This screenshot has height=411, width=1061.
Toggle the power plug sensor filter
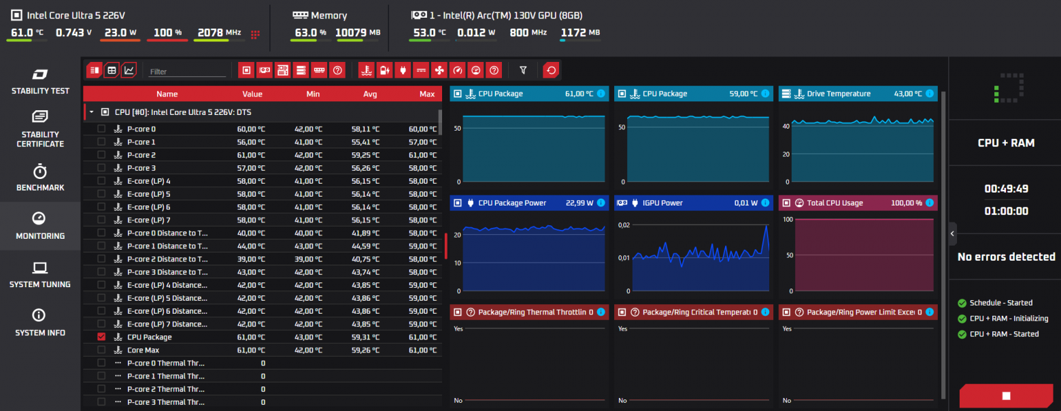[403, 69]
